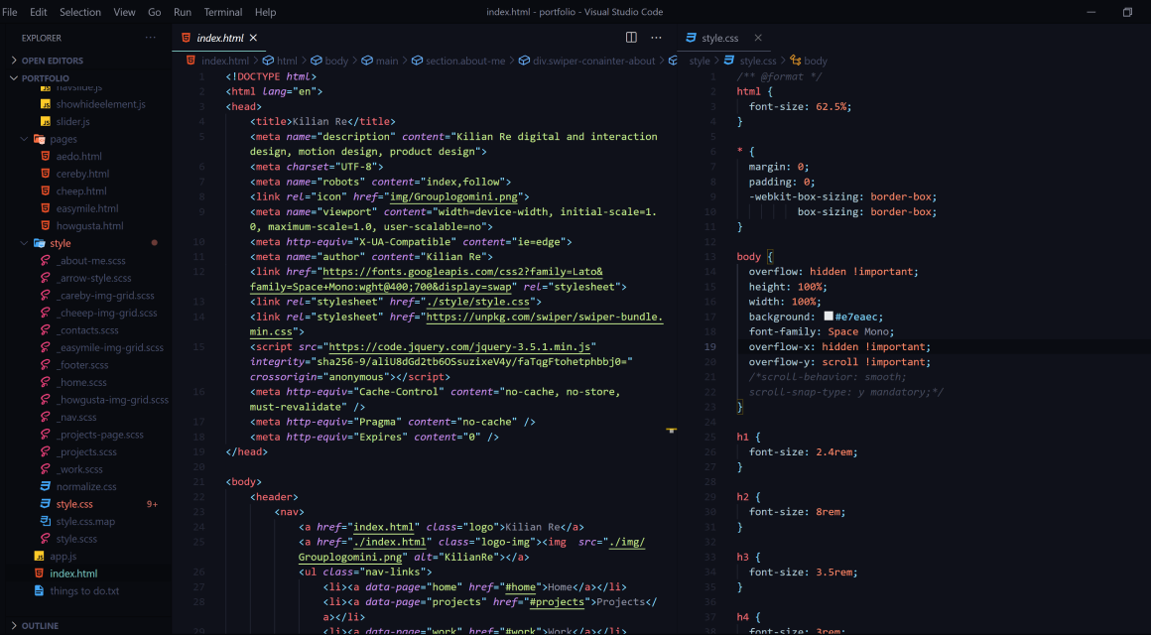The width and height of the screenshot is (1151, 635).
Task: Expand the Open Editors section
Action: click(x=14, y=61)
